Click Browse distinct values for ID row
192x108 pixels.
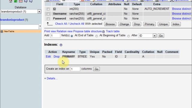click(x=182, y=9)
